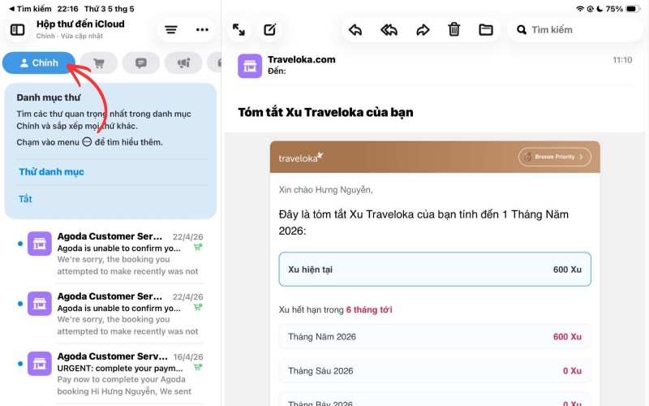
Task: Click the Hộp thư đến iCloud title
Action: coord(80,24)
